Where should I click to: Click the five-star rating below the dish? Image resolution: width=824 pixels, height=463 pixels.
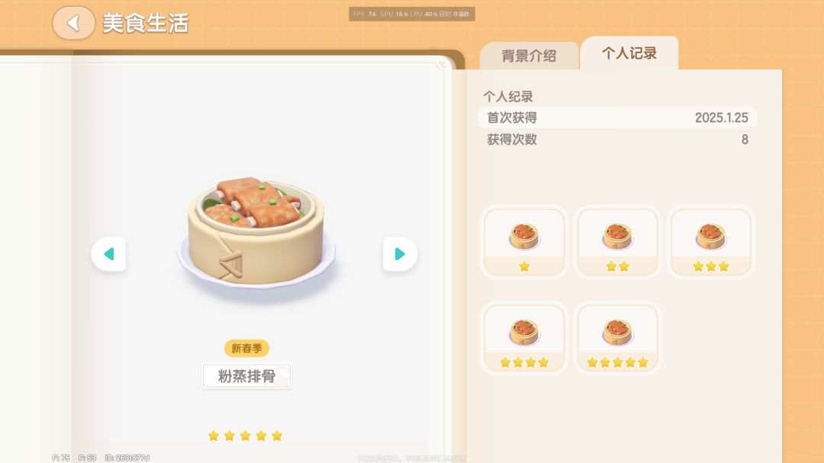point(246,436)
